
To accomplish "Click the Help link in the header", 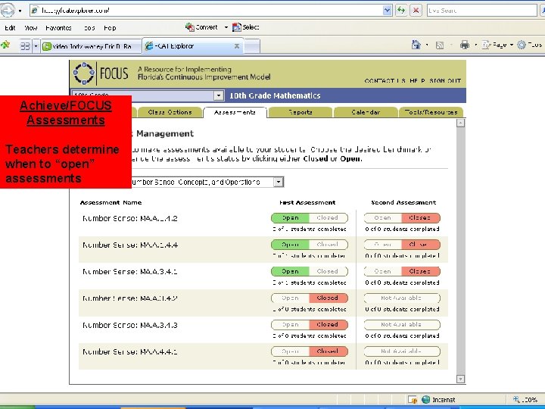I will tap(417, 81).
